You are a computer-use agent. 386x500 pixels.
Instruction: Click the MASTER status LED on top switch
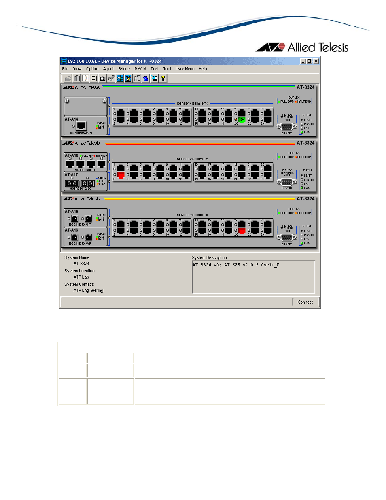pyautogui.click(x=302, y=124)
